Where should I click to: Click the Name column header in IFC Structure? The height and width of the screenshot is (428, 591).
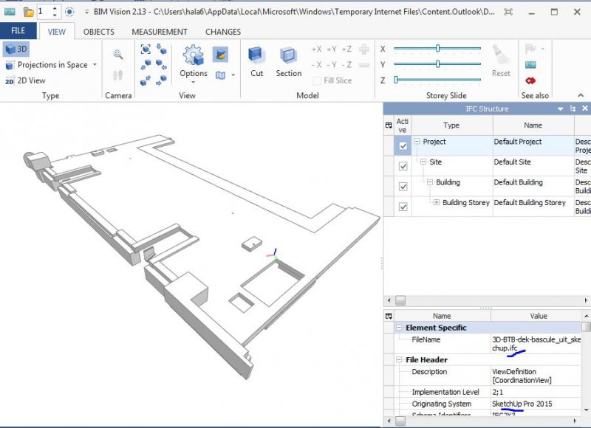pos(533,125)
